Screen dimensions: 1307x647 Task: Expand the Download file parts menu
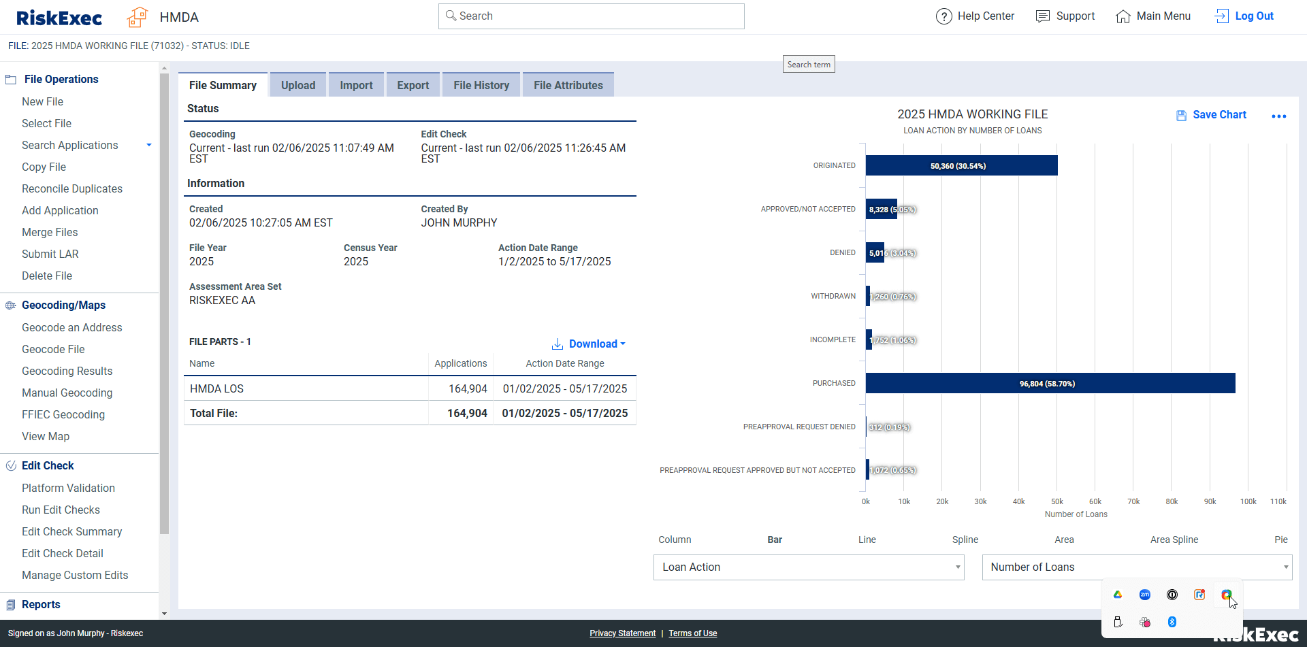coord(589,344)
